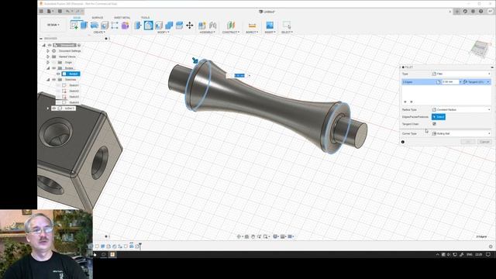The height and width of the screenshot is (279, 496).
Task: Select the Pan hand tool
Action: click(x=253, y=236)
